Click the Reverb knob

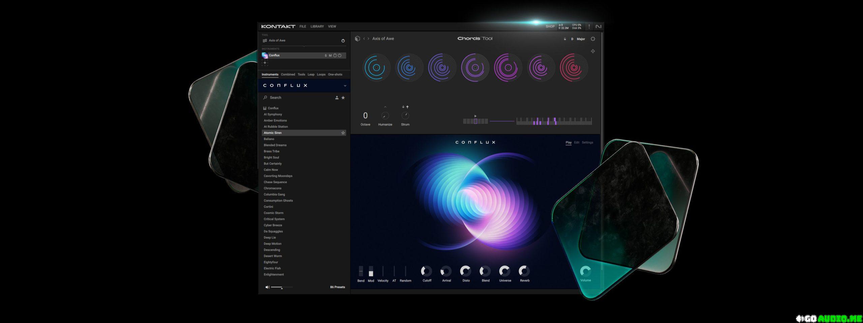524,271
